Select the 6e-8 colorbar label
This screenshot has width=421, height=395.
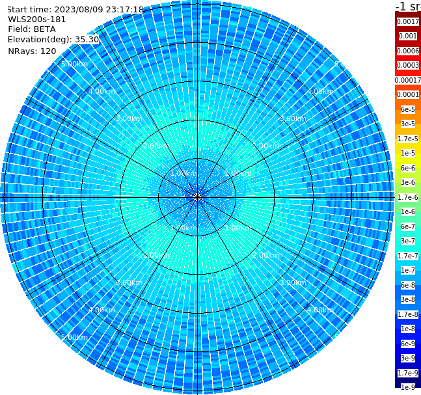(408, 285)
